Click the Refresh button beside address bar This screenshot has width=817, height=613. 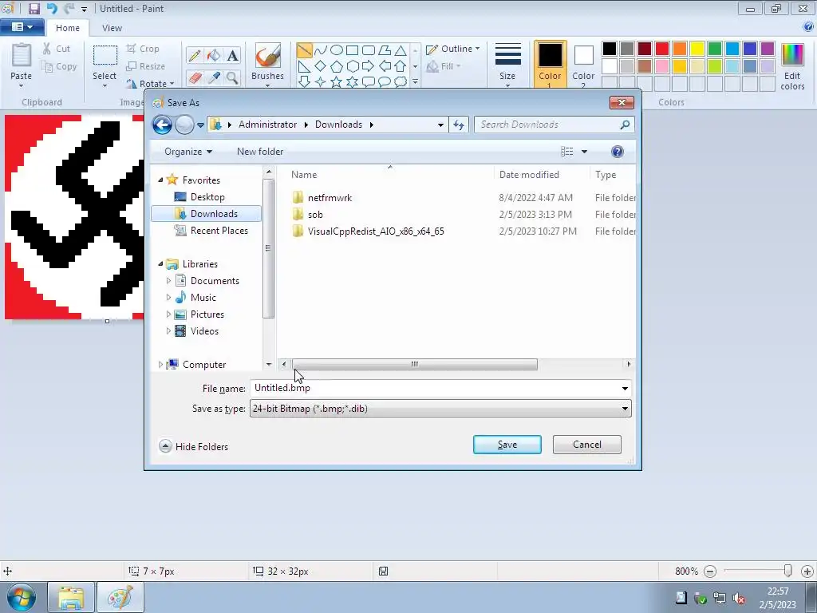point(459,125)
